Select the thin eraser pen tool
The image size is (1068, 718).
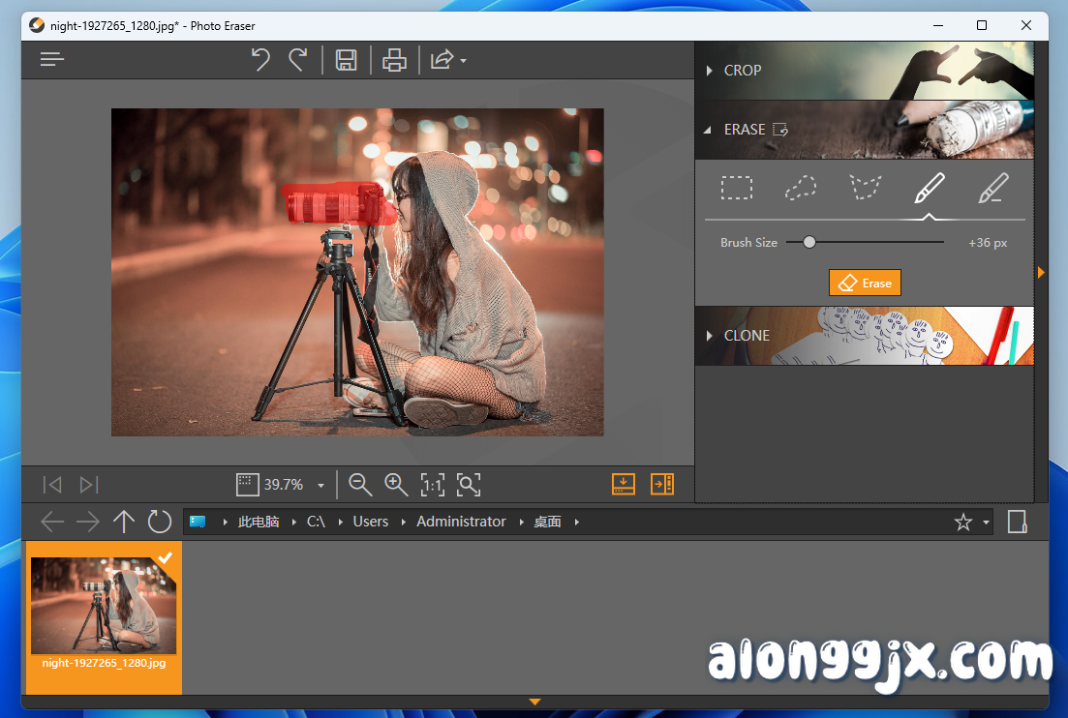[992, 188]
